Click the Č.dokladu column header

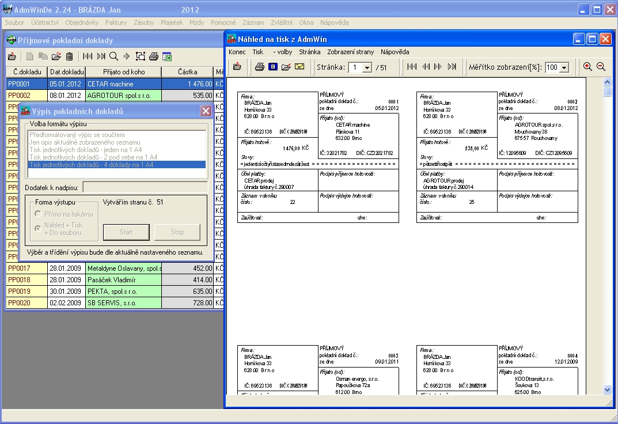[x=27, y=71]
